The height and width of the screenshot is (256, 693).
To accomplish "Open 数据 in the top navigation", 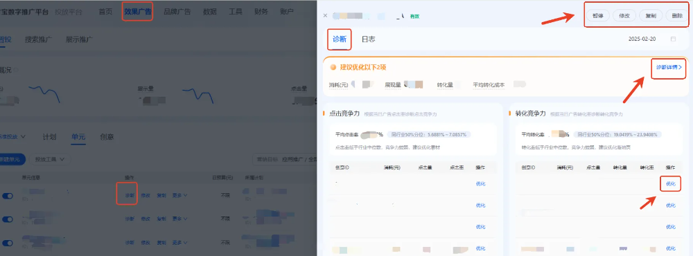I will click(x=209, y=12).
